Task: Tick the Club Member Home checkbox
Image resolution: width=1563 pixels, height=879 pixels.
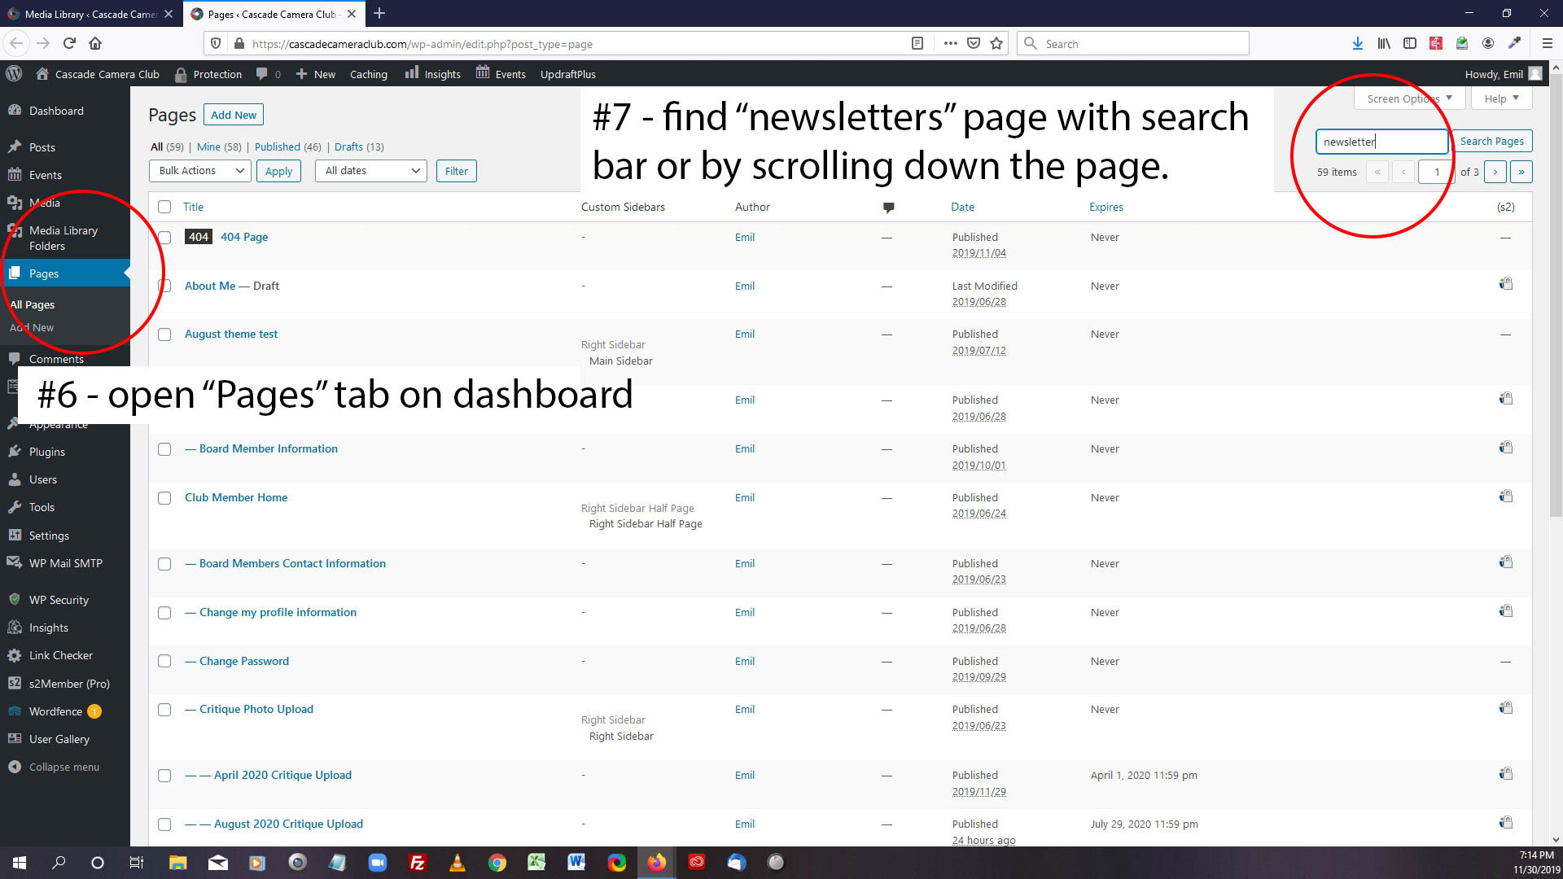Action: 164,498
